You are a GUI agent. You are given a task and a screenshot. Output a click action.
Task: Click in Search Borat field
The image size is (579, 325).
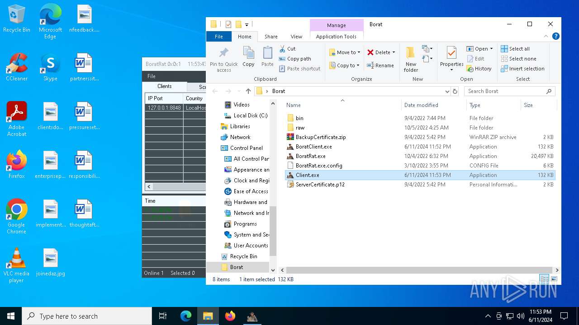[509, 91]
